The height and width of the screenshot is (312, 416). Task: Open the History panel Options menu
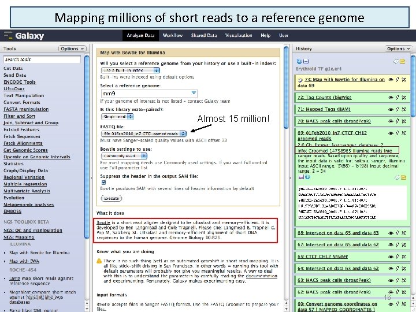click(x=399, y=49)
